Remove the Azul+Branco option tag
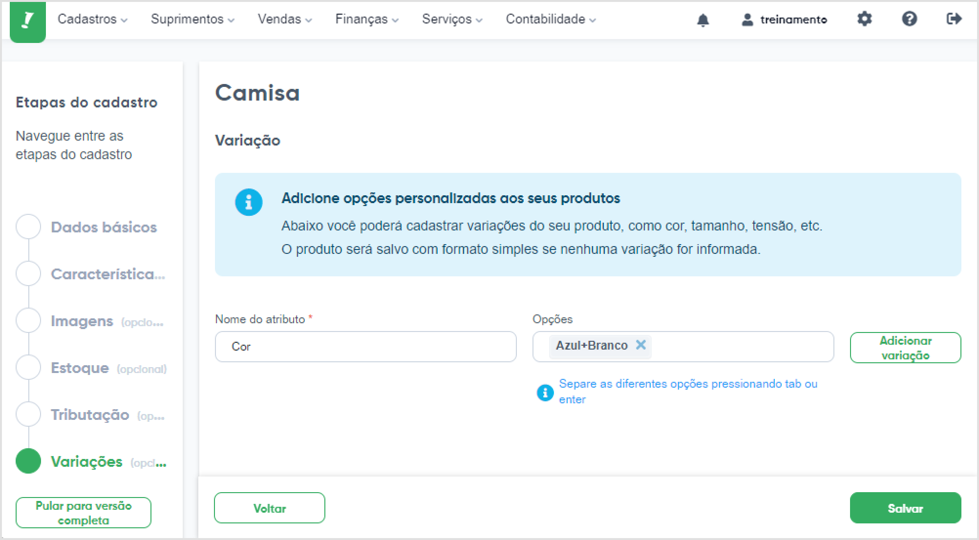 pyautogui.click(x=640, y=345)
